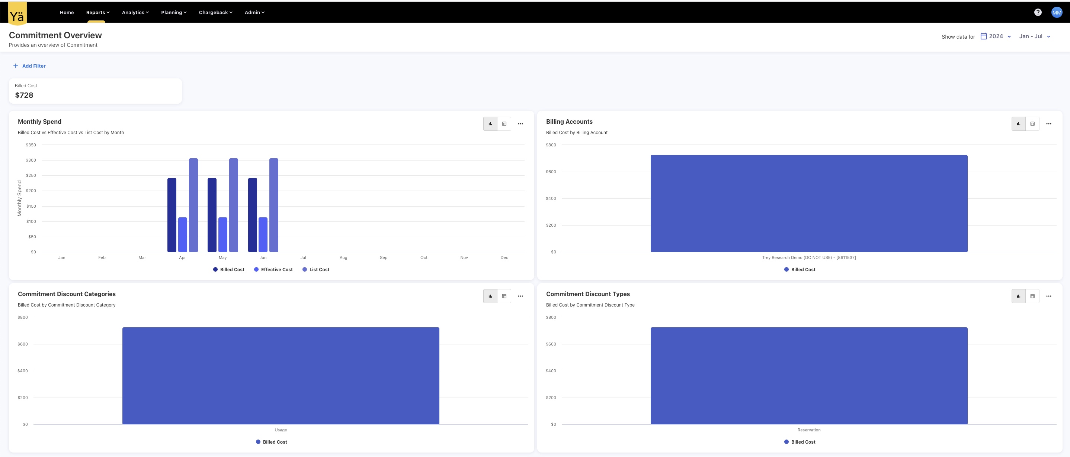1070x457 pixels.
Task: Open Commitment Discount Types options menu
Action: pyautogui.click(x=1048, y=296)
